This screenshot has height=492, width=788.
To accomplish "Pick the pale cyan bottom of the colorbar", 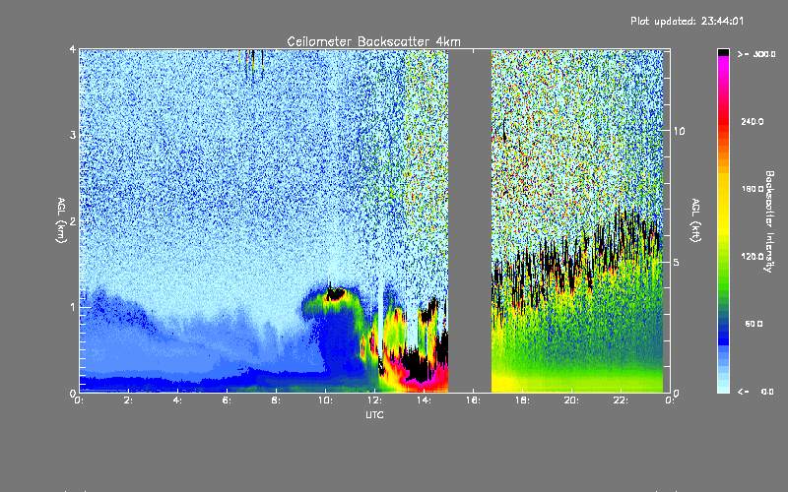I will [723, 386].
